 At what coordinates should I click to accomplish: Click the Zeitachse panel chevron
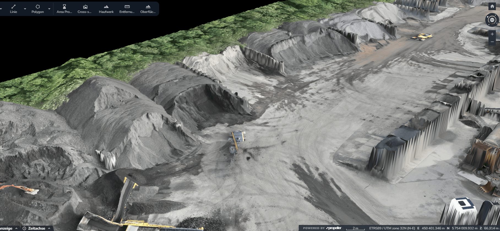(x=49, y=228)
